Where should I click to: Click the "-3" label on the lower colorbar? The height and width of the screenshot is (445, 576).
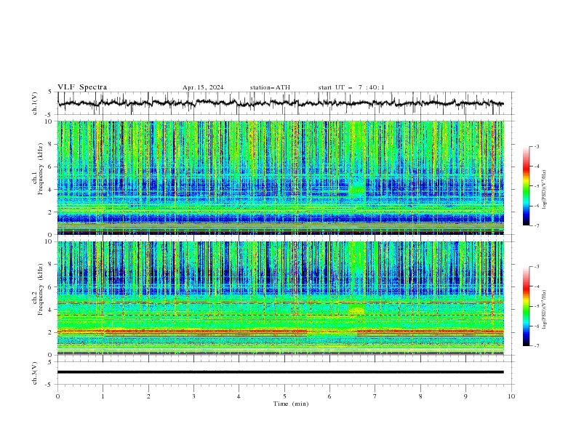click(x=536, y=267)
